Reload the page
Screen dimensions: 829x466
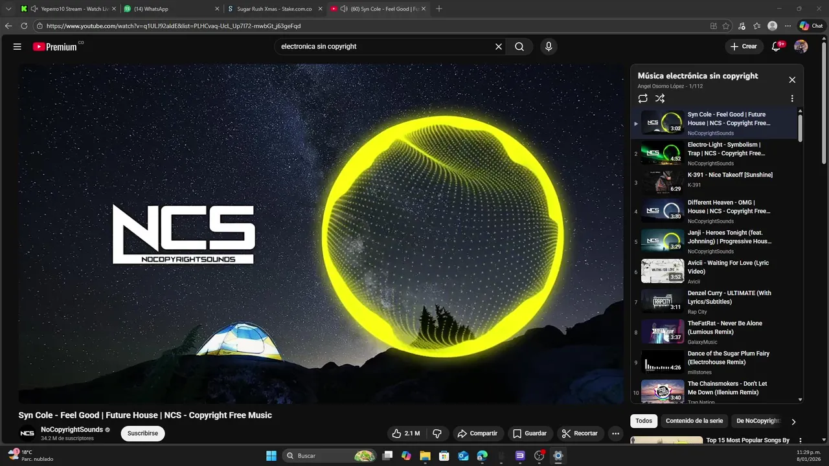[24, 26]
